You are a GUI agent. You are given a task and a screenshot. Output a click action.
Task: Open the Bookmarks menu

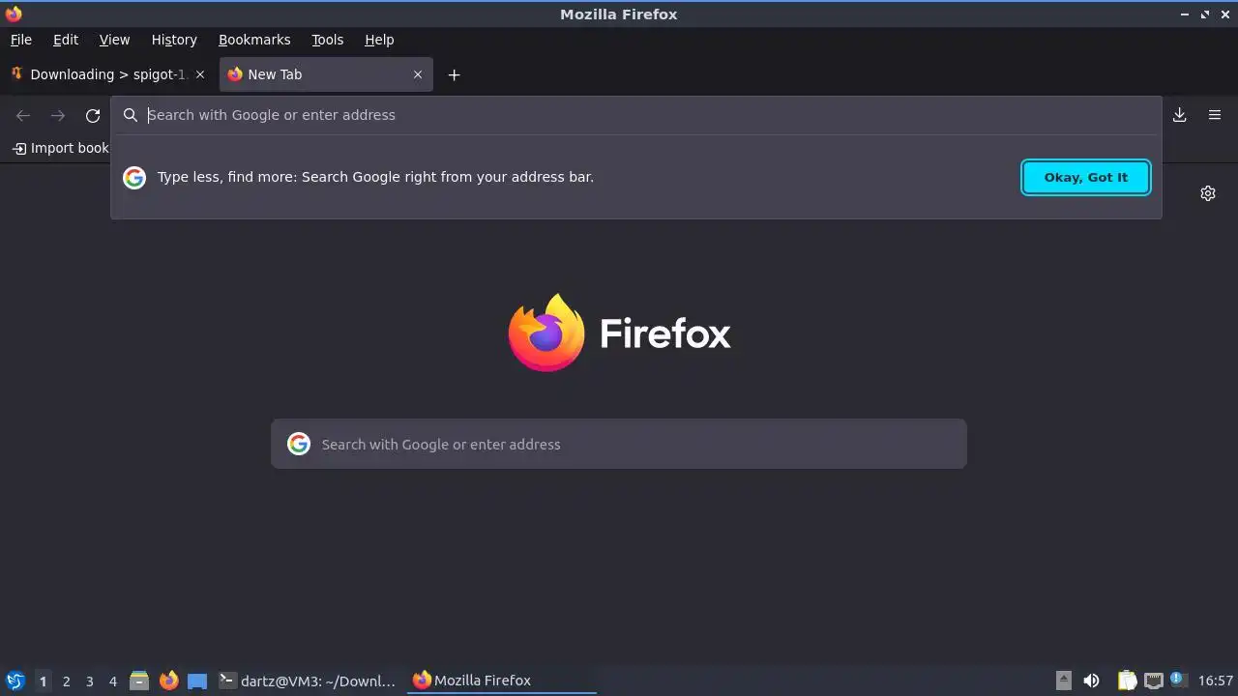254,40
